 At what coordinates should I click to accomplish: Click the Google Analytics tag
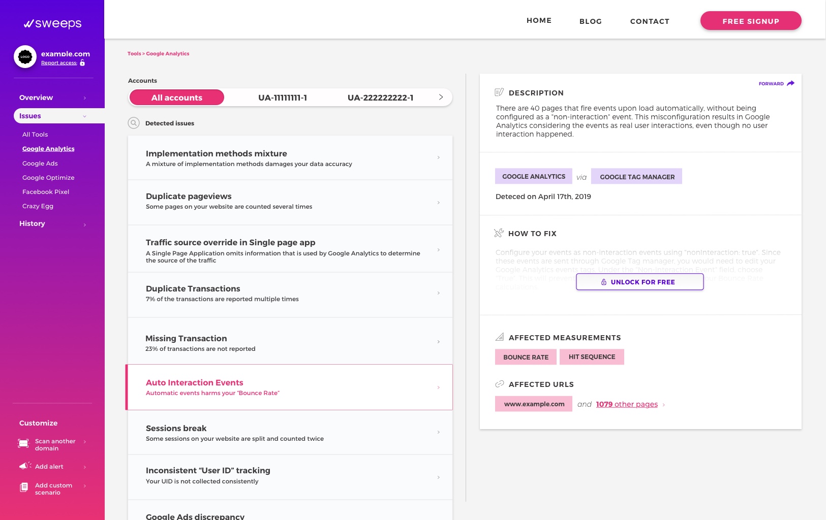(x=534, y=176)
